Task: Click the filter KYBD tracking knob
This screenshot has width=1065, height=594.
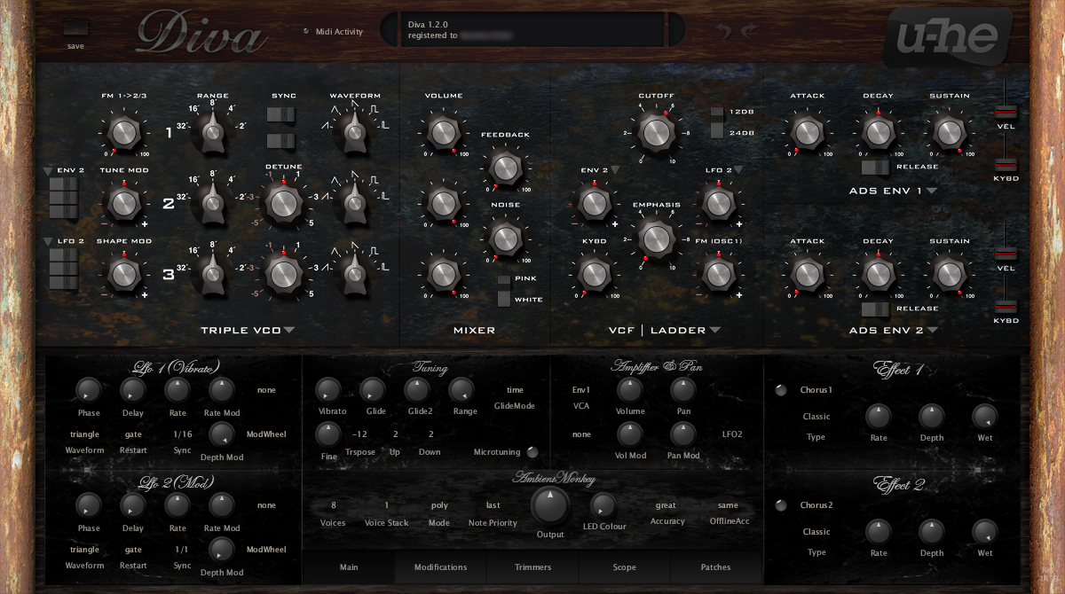Action: point(594,274)
